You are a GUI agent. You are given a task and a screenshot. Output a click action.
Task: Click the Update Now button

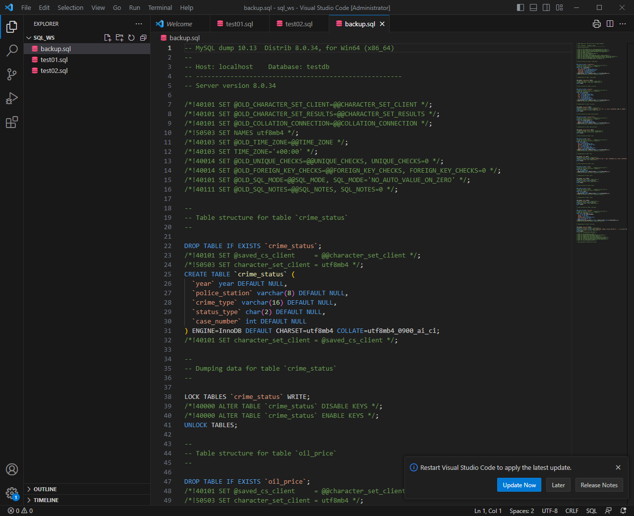tap(519, 485)
